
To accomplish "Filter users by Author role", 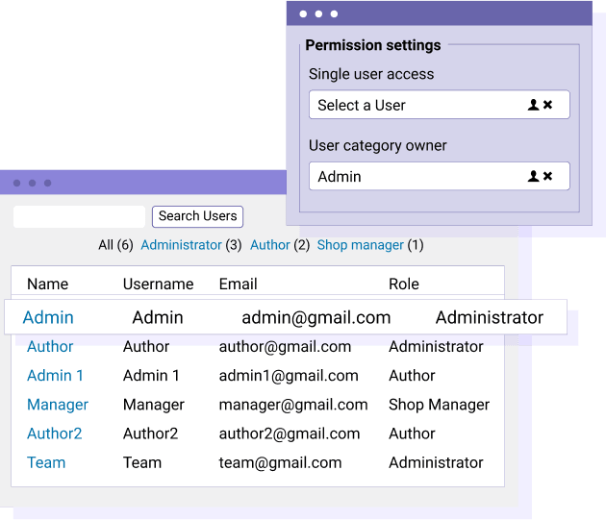I will [x=269, y=245].
